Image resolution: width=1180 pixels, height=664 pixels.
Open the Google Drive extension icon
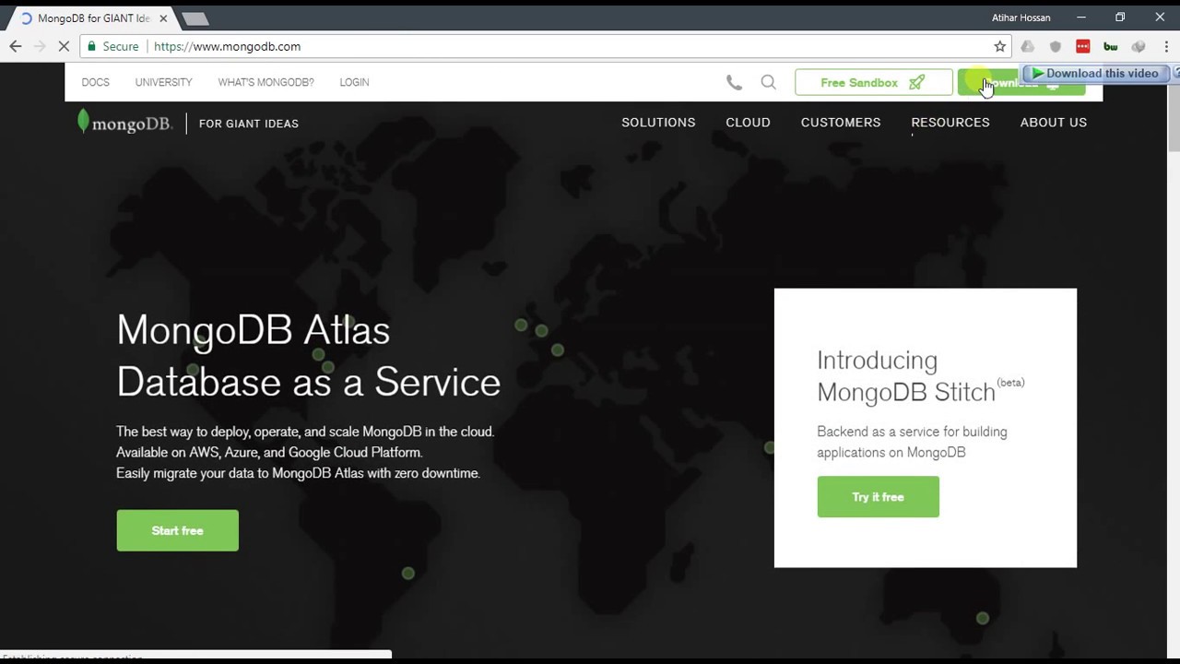1028,46
